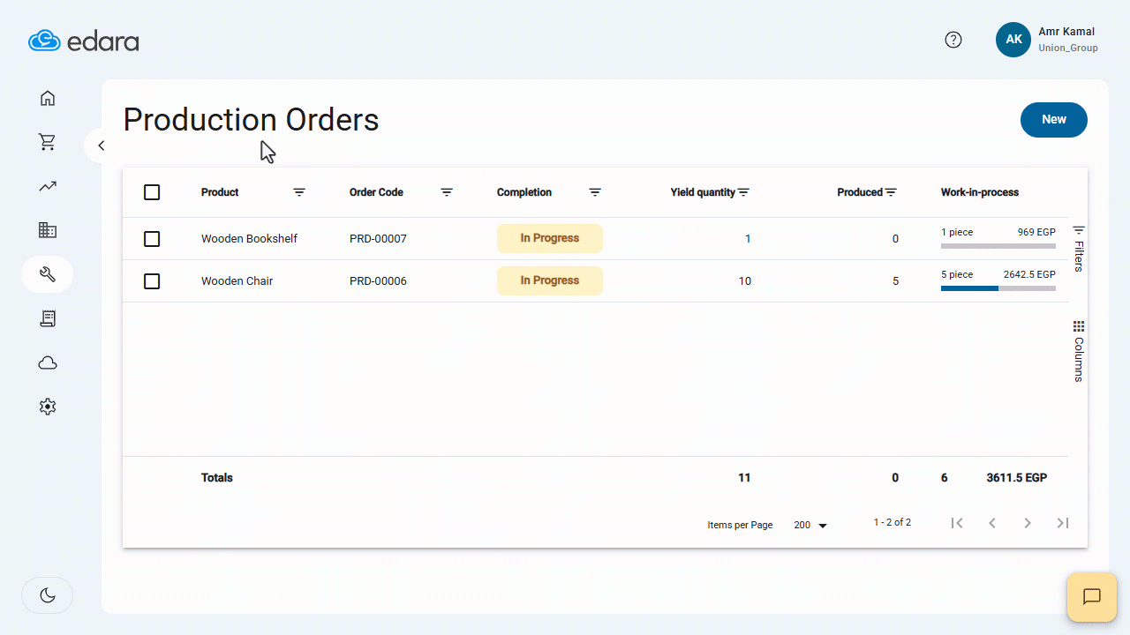Select the shopping cart icon
Viewport: 1130px width, 635px height.
[x=47, y=142]
